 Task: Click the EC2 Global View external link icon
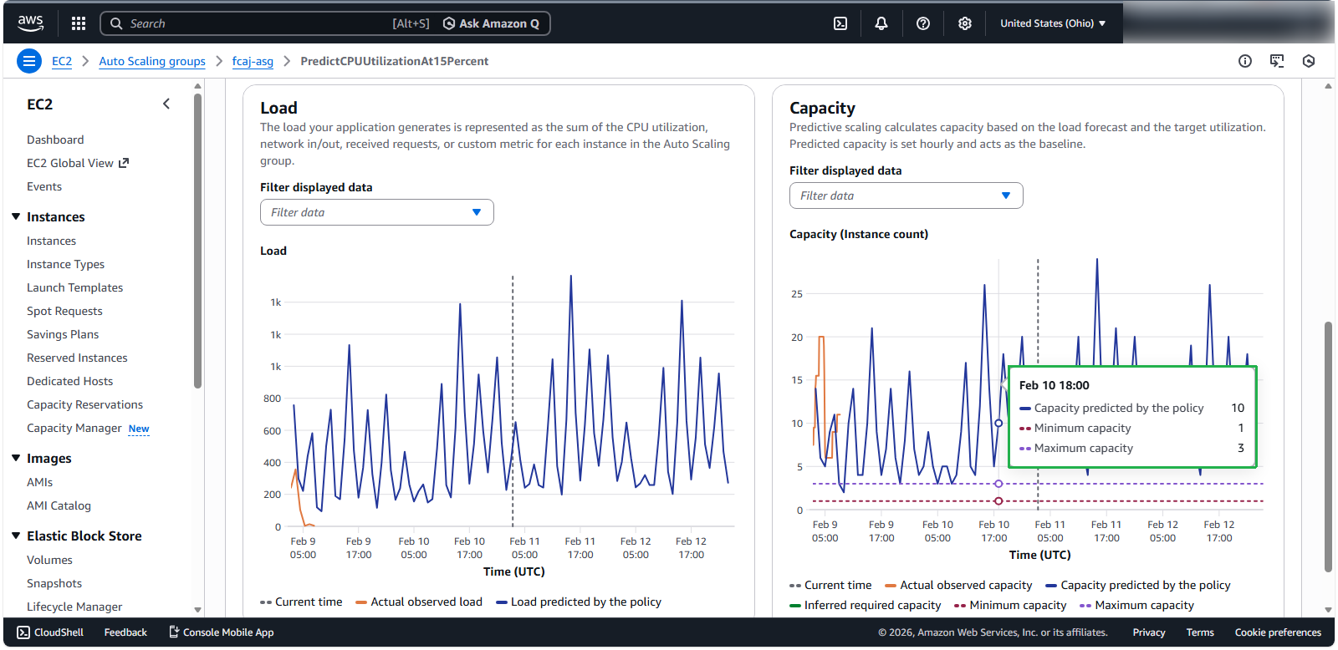pos(124,163)
